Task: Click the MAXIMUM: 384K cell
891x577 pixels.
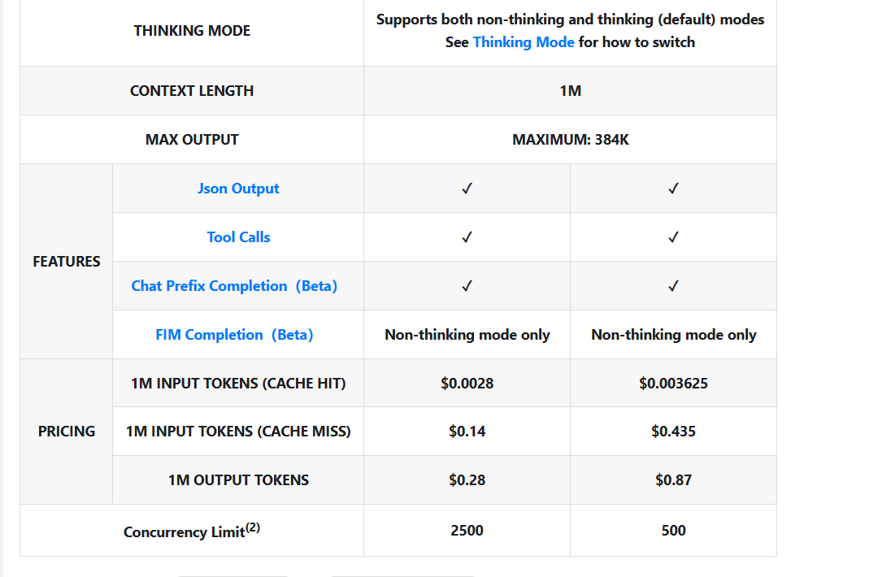Action: 571,140
